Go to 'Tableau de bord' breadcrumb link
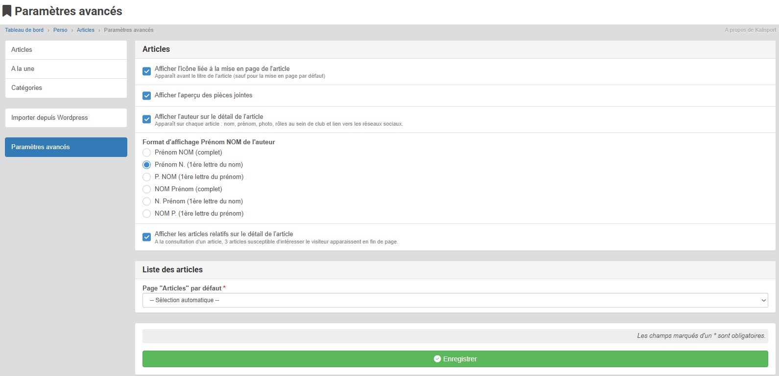 (24, 30)
